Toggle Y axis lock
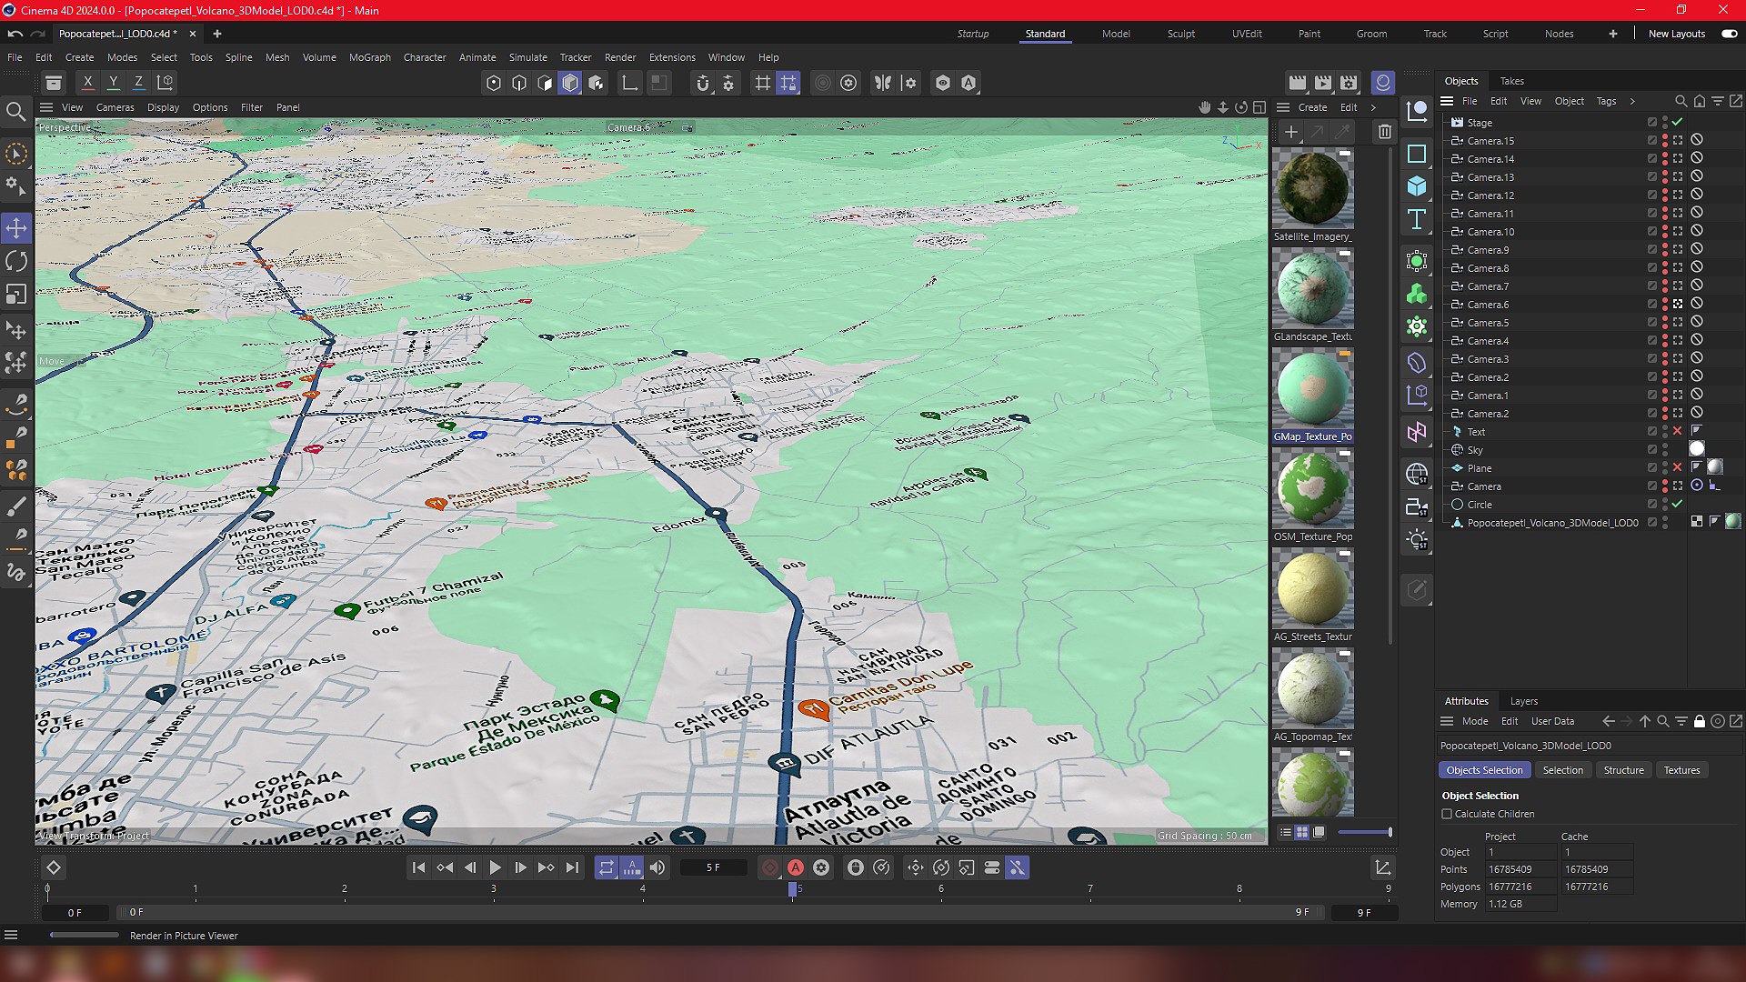1746x982 pixels. point(114,83)
